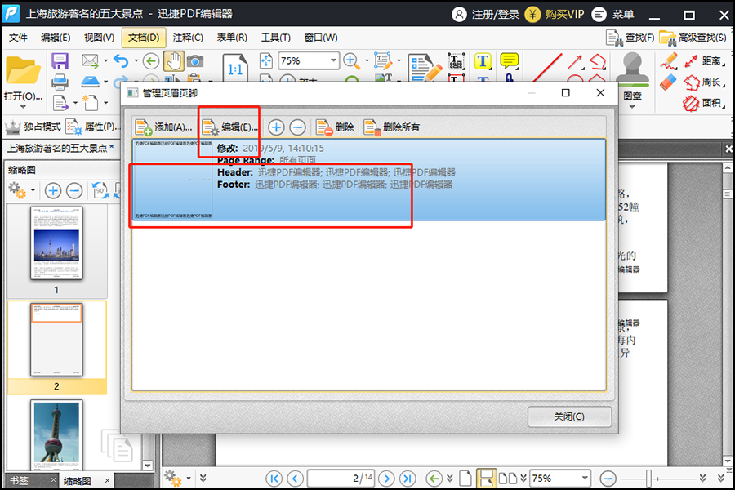Switch to single page layout

click(x=465, y=479)
